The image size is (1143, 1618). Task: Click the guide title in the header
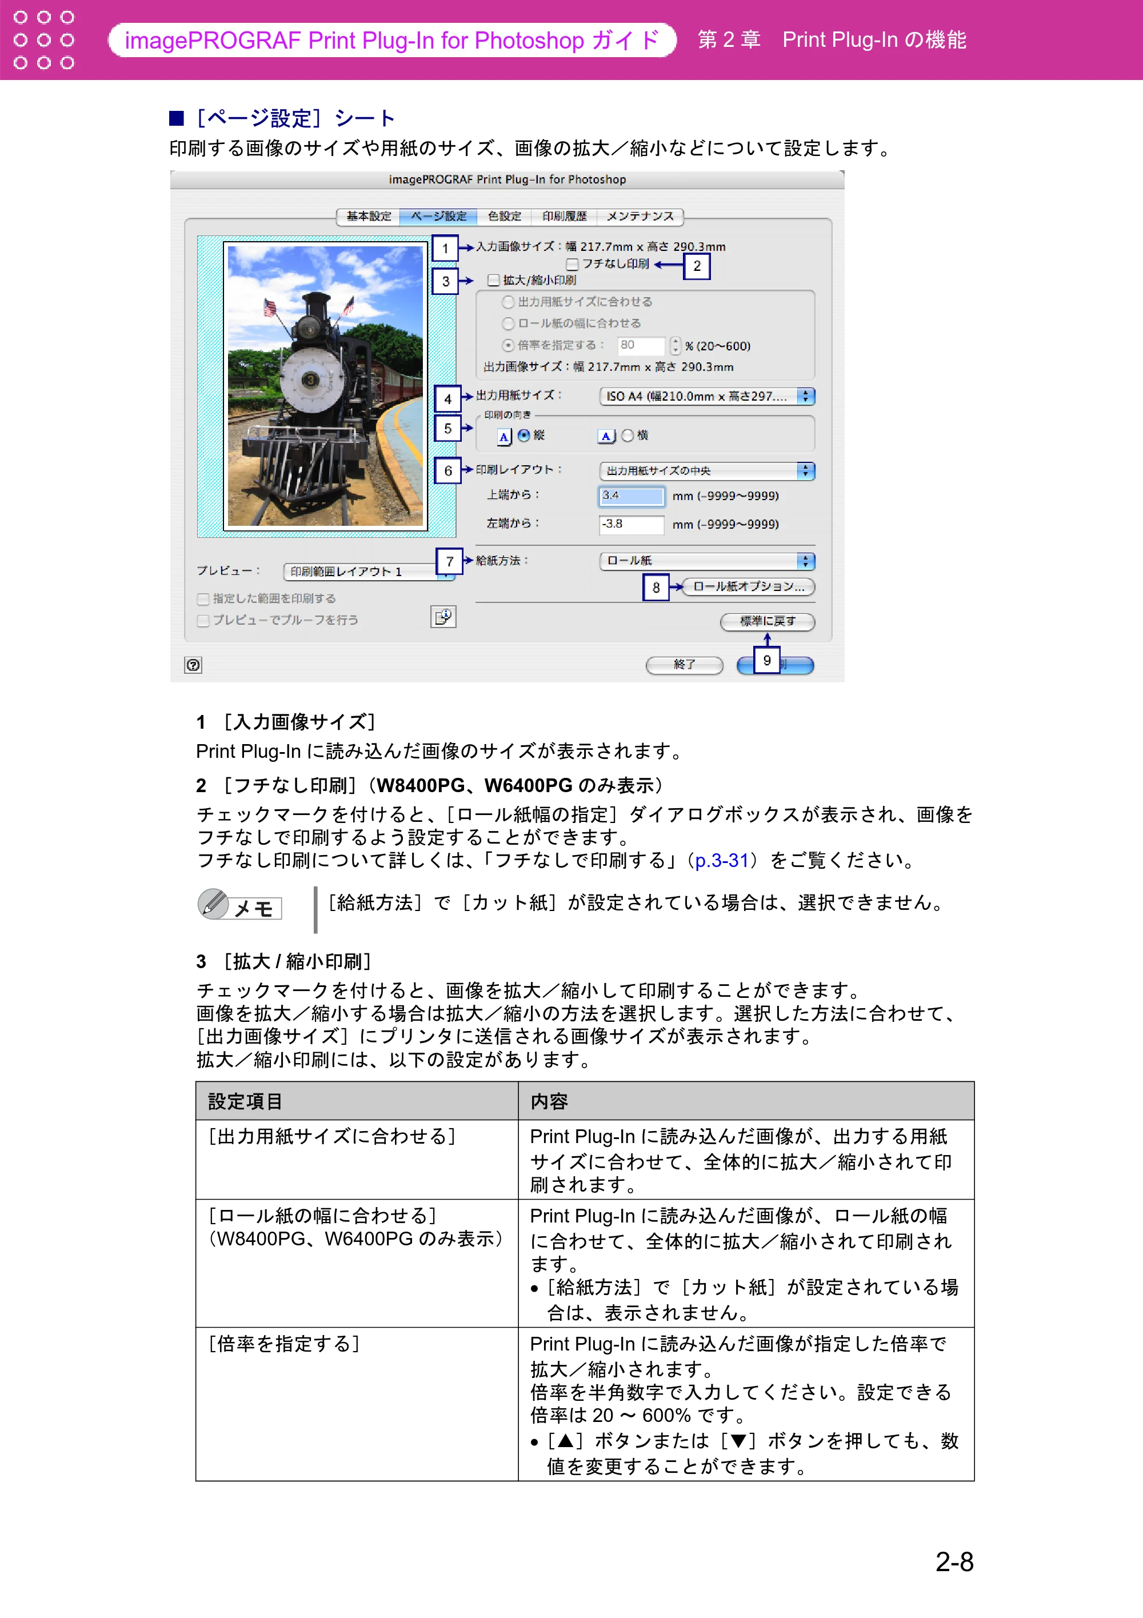click(392, 40)
